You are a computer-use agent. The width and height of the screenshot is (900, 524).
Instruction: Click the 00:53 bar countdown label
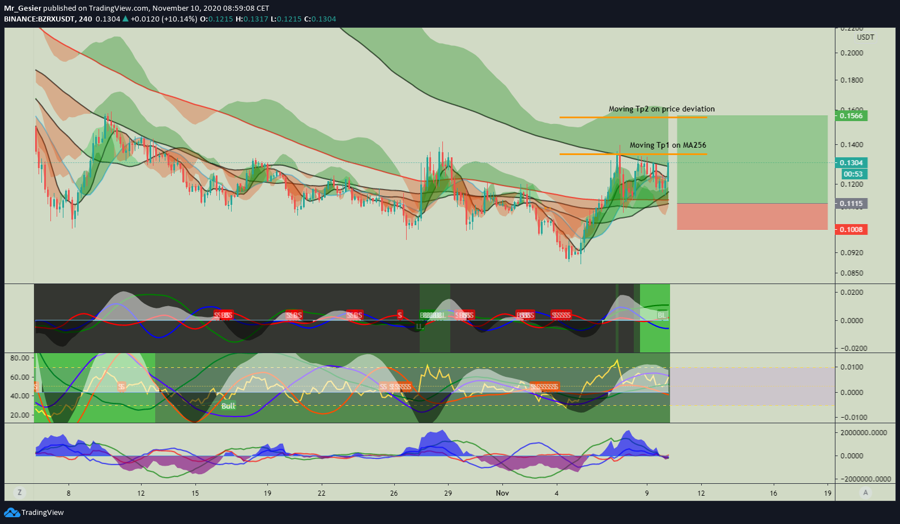853,174
